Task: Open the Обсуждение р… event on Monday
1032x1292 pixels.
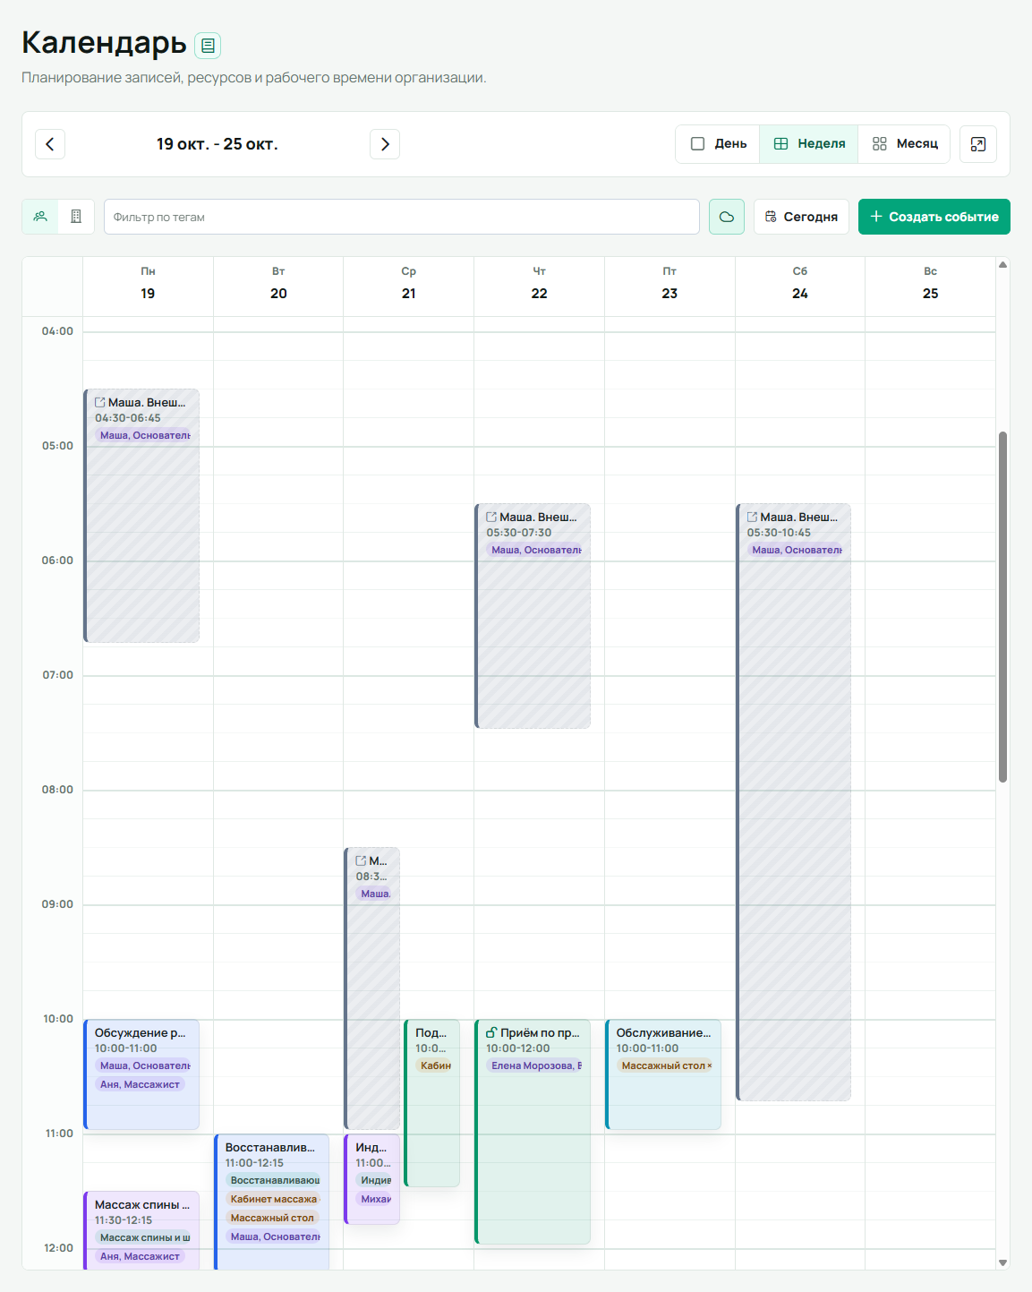Action: click(x=141, y=1074)
